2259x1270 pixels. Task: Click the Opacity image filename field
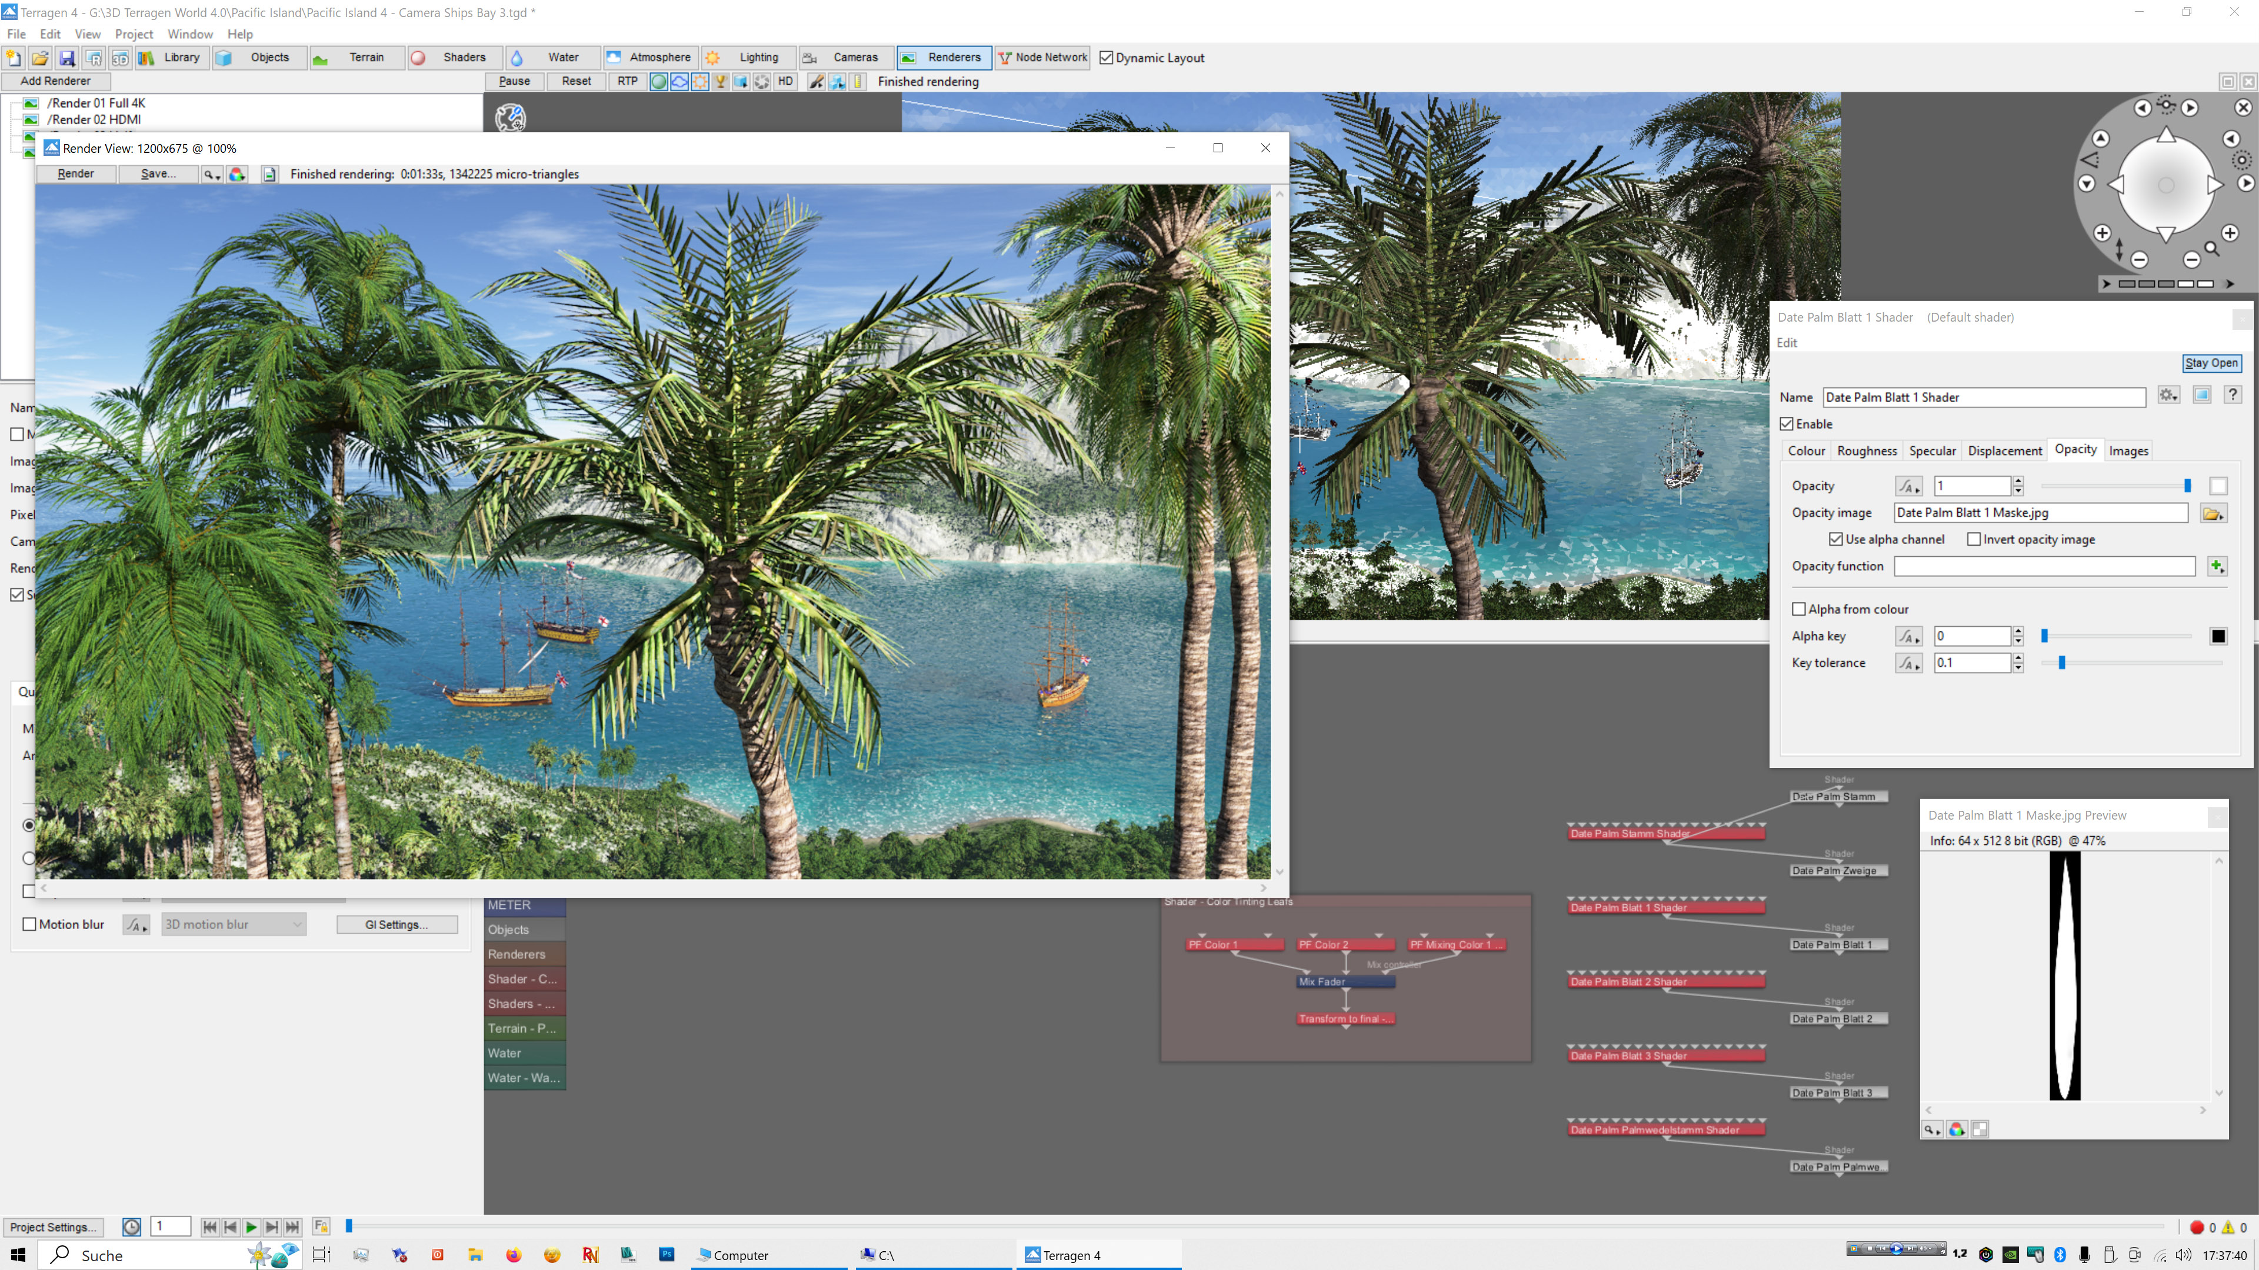[x=2041, y=513]
